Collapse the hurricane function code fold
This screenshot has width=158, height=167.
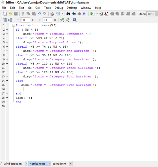[13, 25]
